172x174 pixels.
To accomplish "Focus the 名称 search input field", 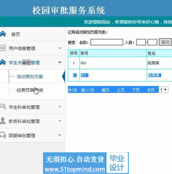I will (107, 42).
